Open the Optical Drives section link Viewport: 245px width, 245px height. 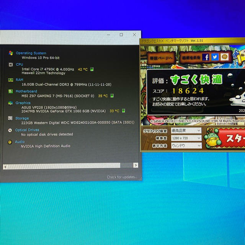pos(27,130)
